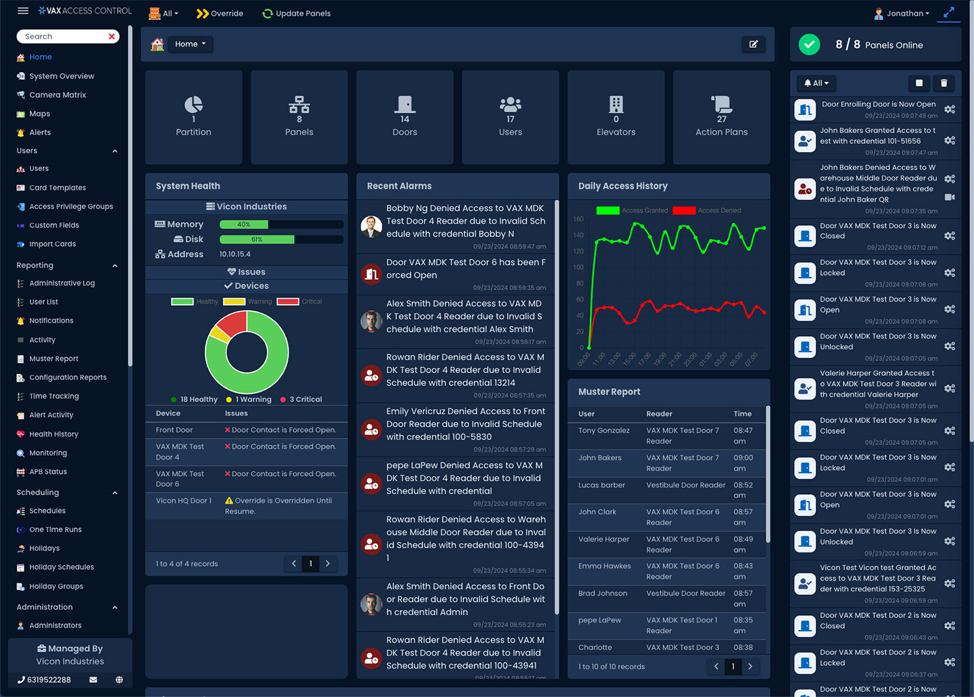Open the Override panel tool
The image size is (974, 697).
pyautogui.click(x=219, y=13)
